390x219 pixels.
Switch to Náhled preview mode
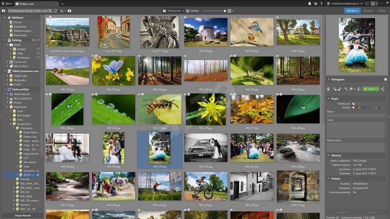[193, 11]
